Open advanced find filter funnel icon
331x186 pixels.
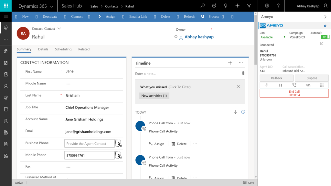click(x=249, y=6)
